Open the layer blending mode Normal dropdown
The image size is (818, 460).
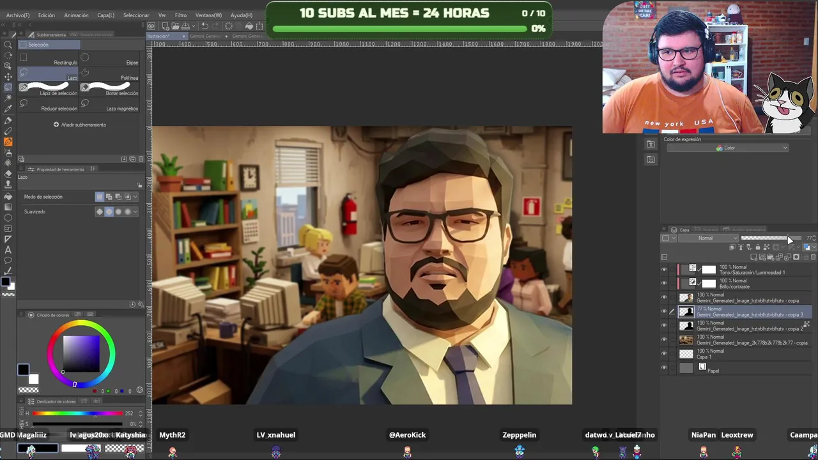[x=709, y=238]
